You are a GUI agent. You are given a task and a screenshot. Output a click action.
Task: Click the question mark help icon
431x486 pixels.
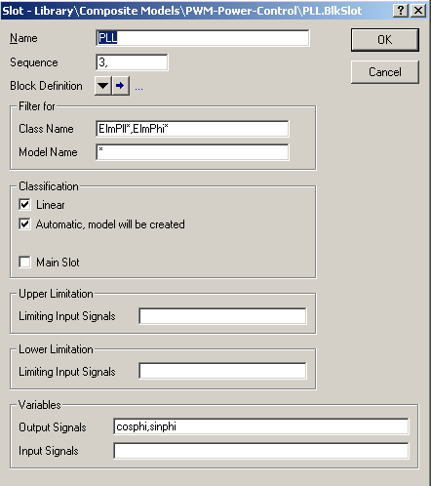pyautogui.click(x=401, y=11)
